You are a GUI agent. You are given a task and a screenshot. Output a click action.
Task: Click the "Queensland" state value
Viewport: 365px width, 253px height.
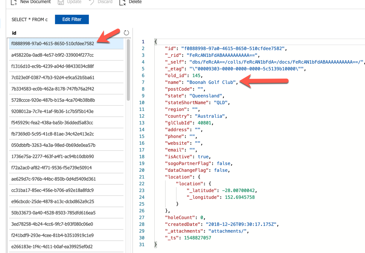(206, 96)
